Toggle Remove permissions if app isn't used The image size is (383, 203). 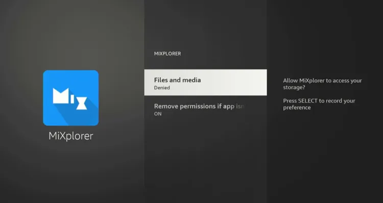point(205,109)
